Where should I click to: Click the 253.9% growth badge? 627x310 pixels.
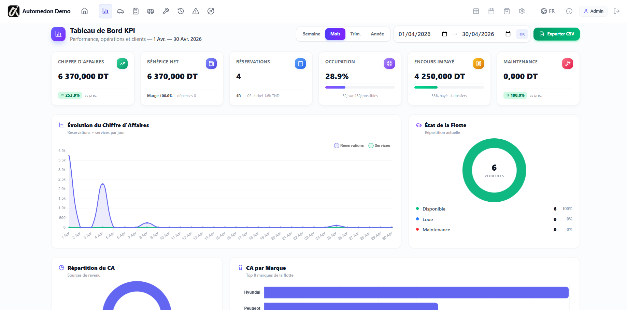[x=70, y=95]
